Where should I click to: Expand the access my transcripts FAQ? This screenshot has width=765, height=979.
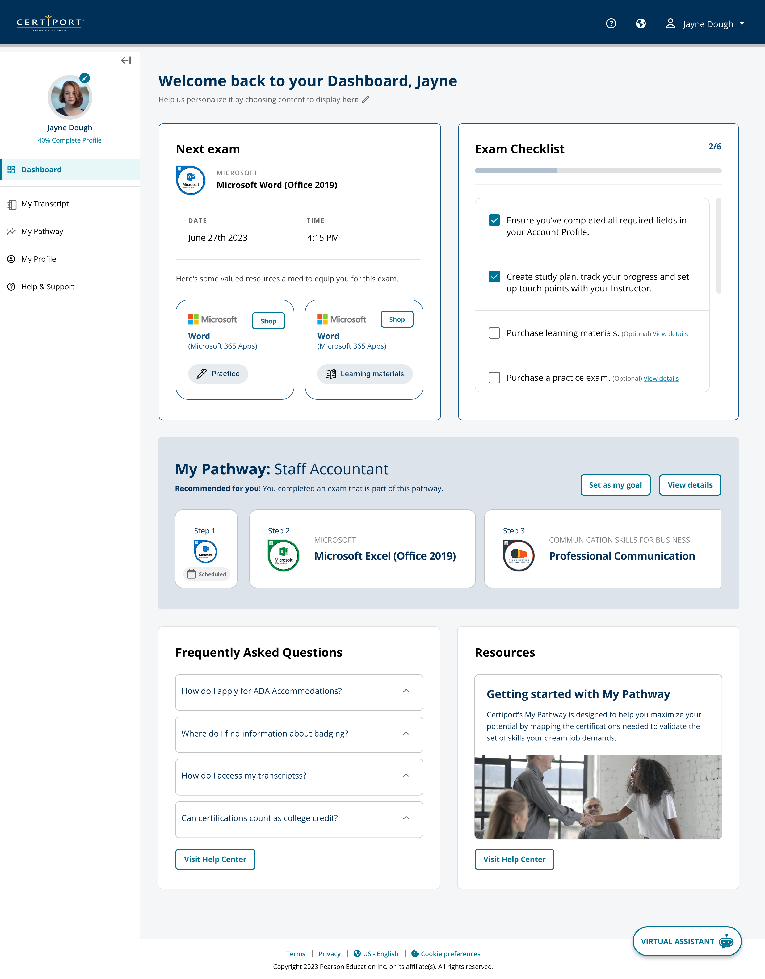tap(299, 777)
